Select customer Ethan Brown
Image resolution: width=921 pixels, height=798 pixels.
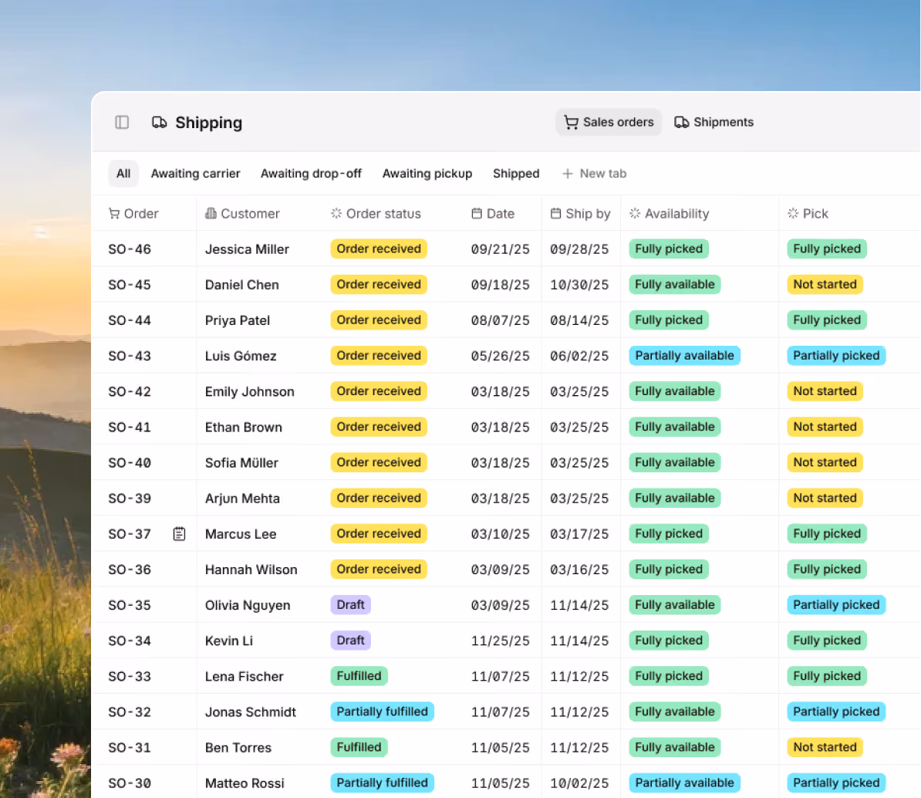244,428
